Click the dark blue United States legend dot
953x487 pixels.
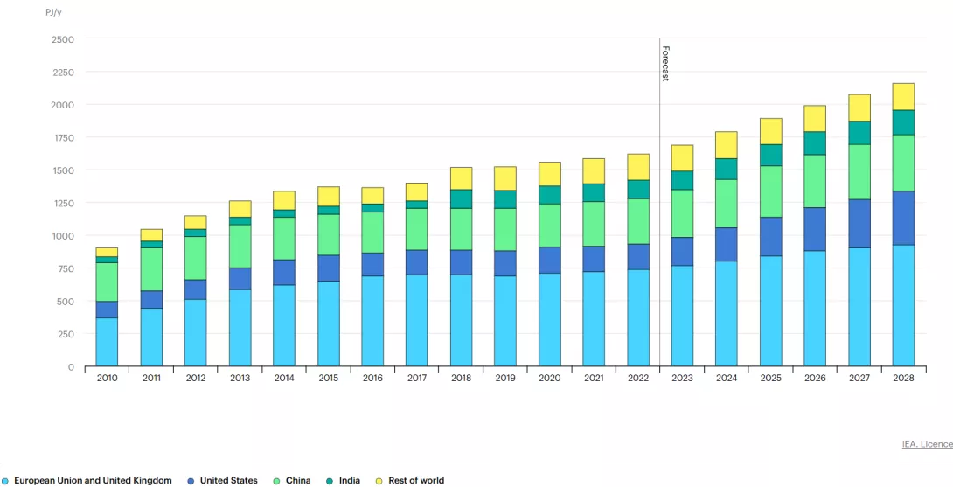(x=191, y=481)
